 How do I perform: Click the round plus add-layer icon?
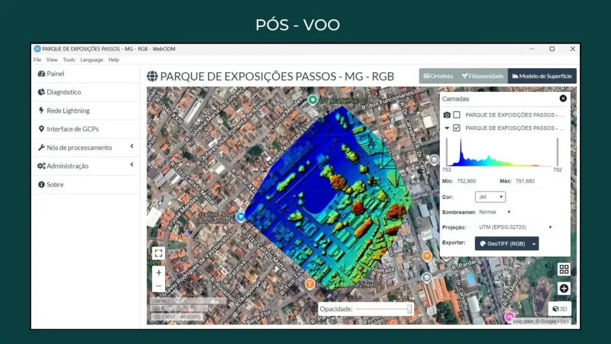tap(564, 288)
